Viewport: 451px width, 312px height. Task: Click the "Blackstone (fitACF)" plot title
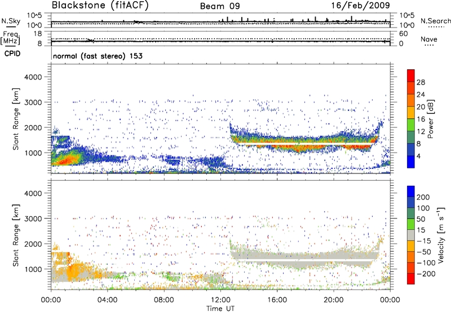tap(100, 5)
